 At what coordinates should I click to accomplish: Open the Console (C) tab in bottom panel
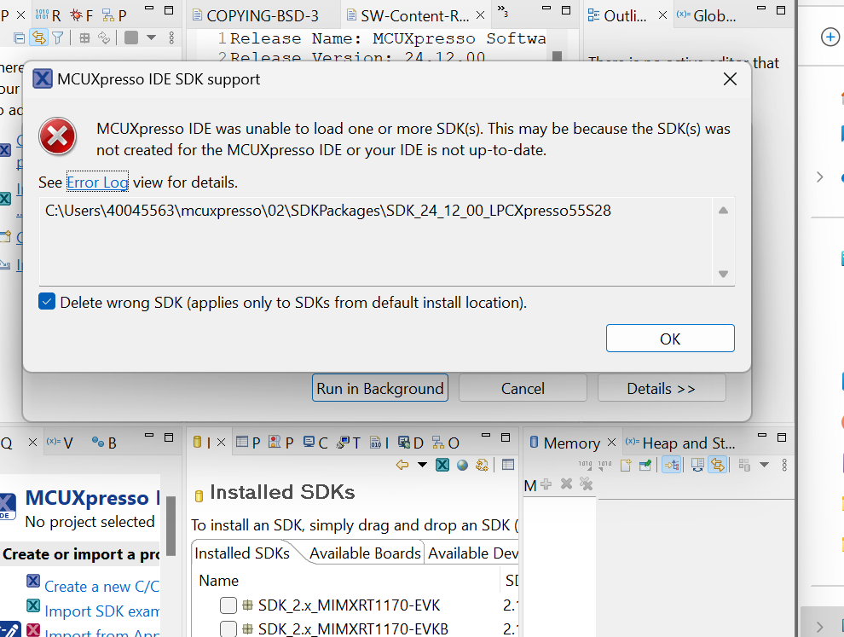pyautogui.click(x=315, y=443)
